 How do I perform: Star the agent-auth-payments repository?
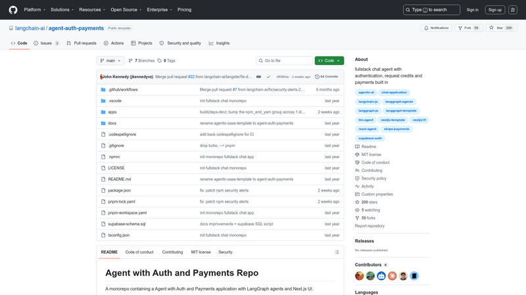point(502,28)
